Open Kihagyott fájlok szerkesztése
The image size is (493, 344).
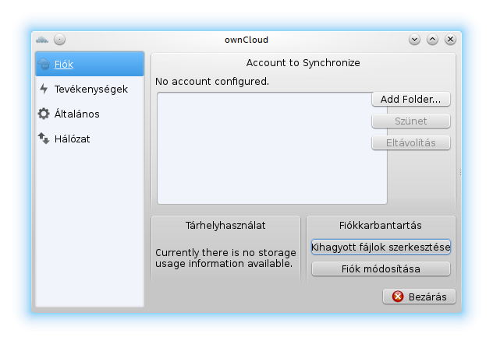[x=381, y=247]
